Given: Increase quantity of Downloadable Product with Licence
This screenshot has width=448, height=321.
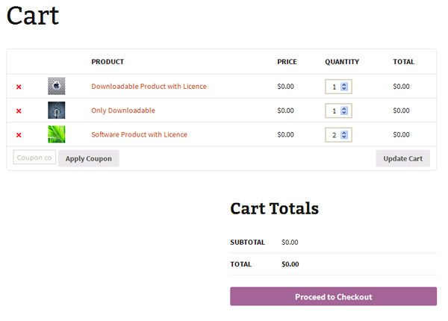Looking at the screenshot, I should (x=344, y=84).
